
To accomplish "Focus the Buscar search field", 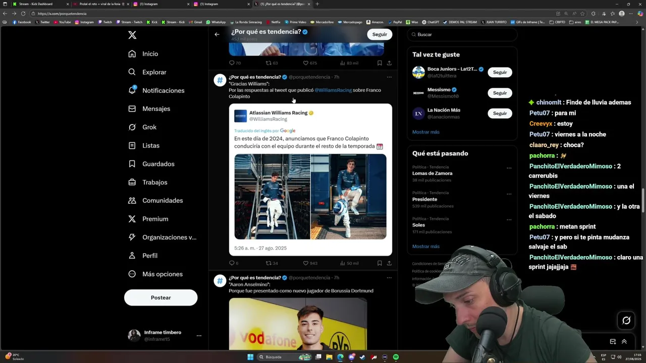I will coord(462,34).
